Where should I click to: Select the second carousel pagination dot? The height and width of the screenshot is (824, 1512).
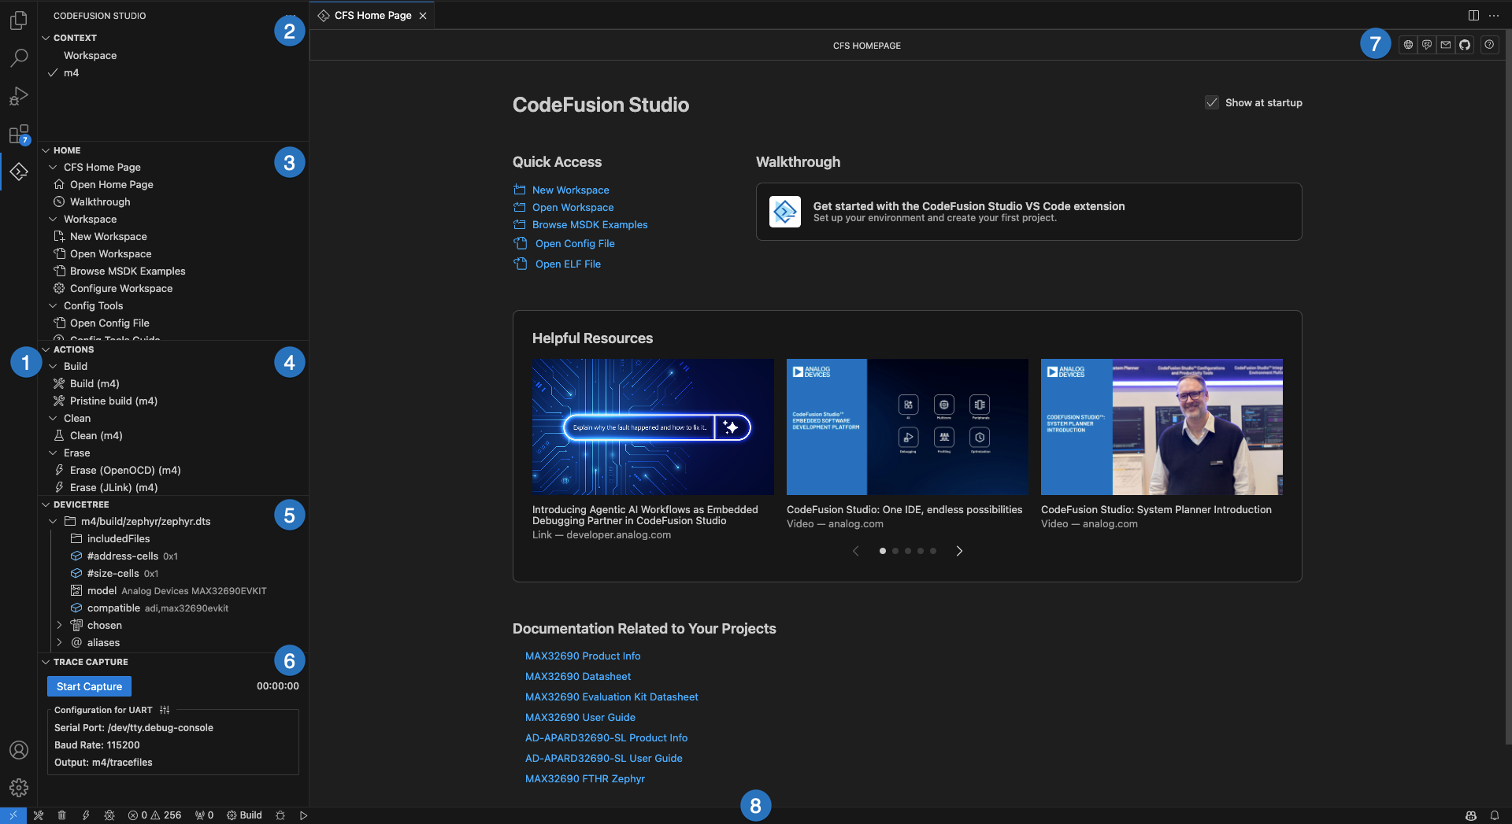pyautogui.click(x=895, y=551)
